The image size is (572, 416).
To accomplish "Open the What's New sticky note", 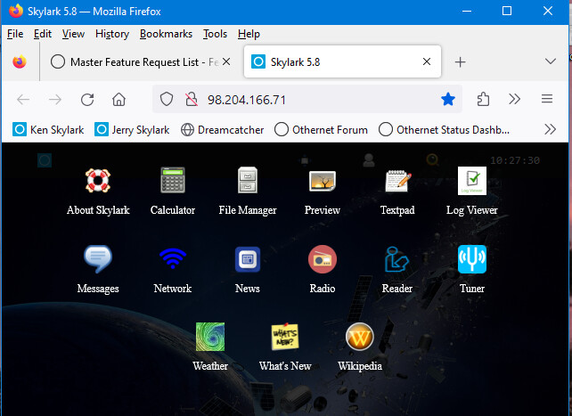I will (285, 347).
